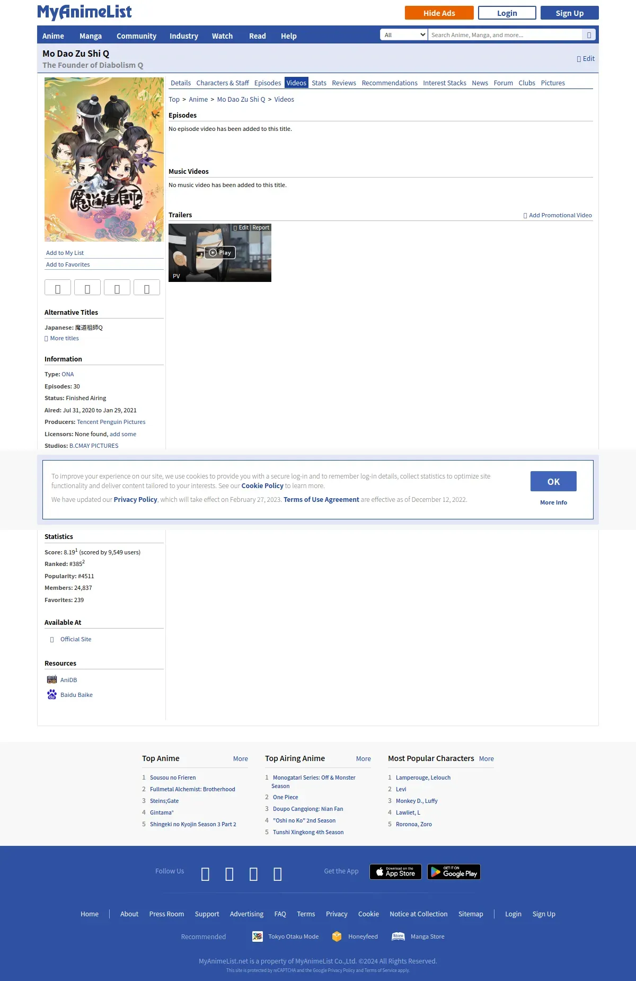The width and height of the screenshot is (636, 981).
Task: Click the MyAnimeList logo
Action: (x=84, y=12)
